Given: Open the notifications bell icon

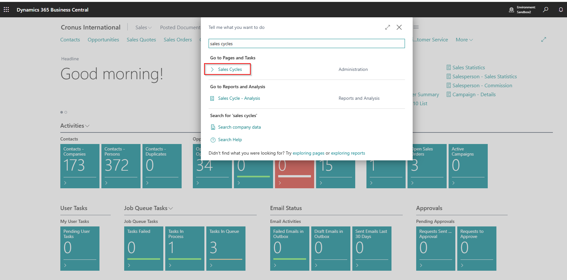Looking at the screenshot, I should coord(561,10).
